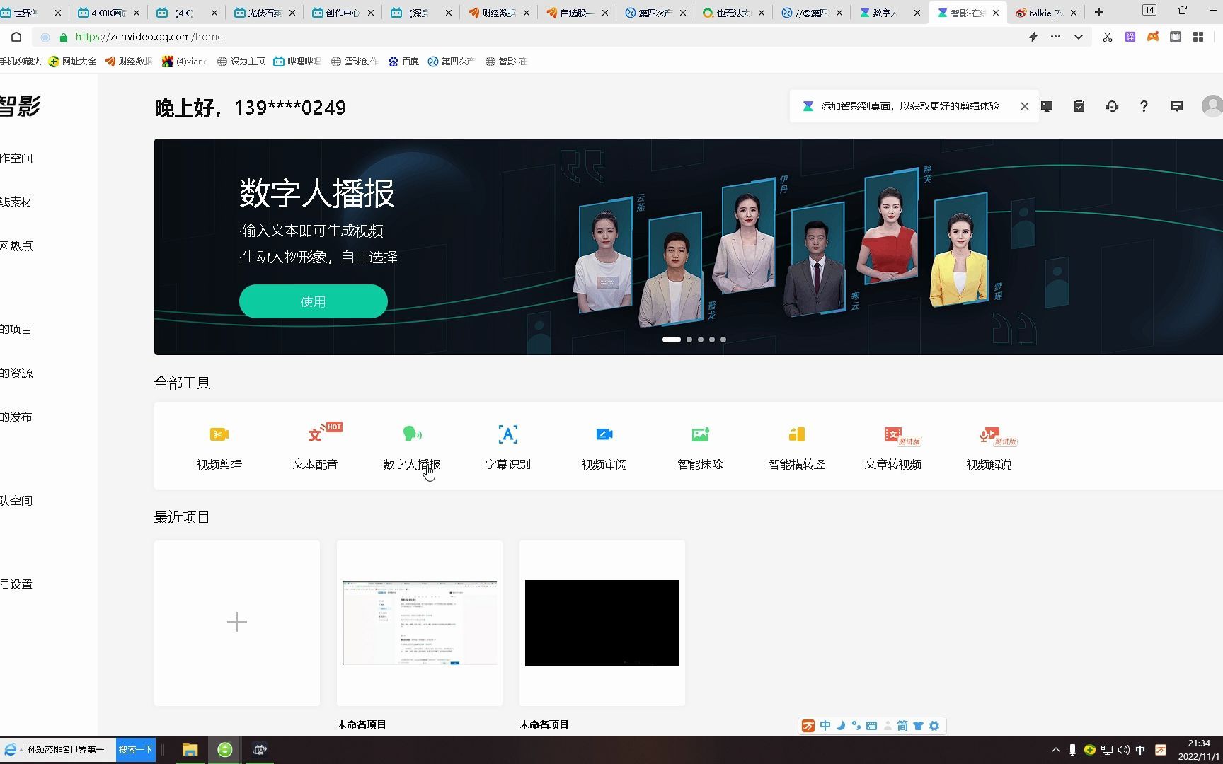The width and height of the screenshot is (1223, 764).
Task: Click the 搜索一下 taskbar search button
Action: coord(135,750)
